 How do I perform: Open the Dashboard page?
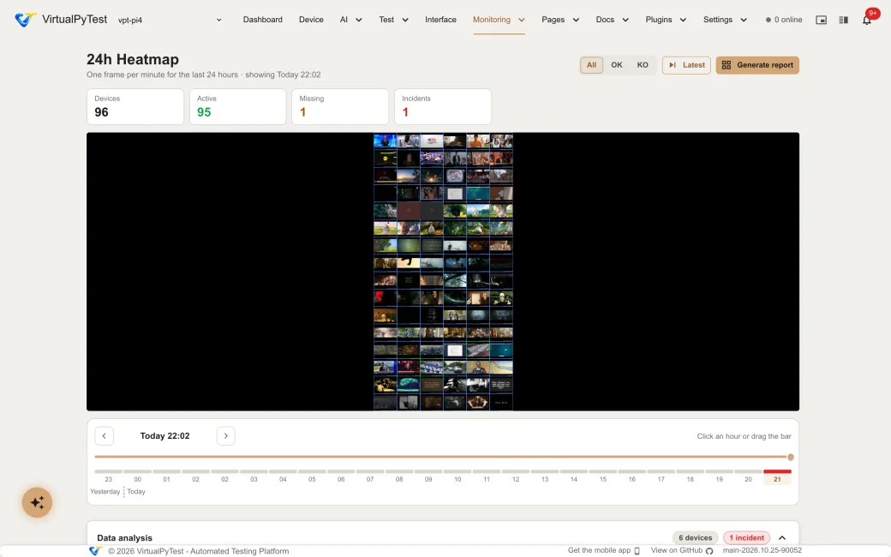pyautogui.click(x=262, y=20)
